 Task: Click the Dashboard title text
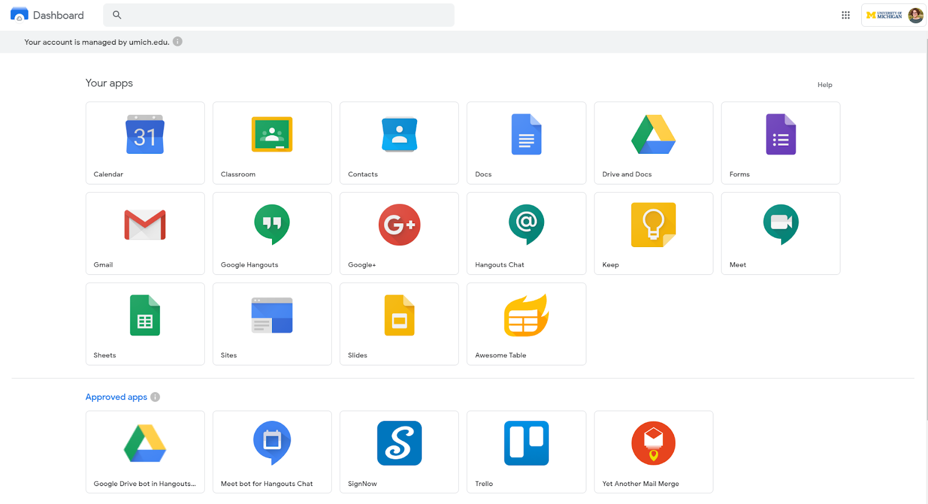coord(59,15)
